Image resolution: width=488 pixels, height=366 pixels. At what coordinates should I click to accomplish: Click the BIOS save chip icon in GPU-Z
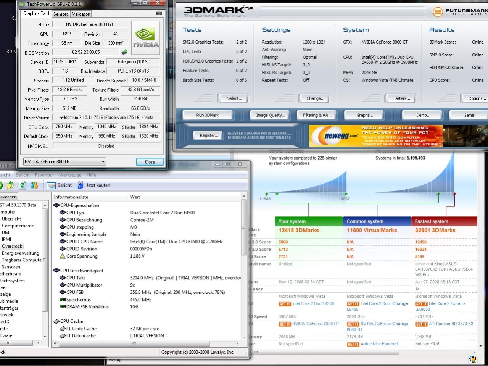click(x=124, y=52)
